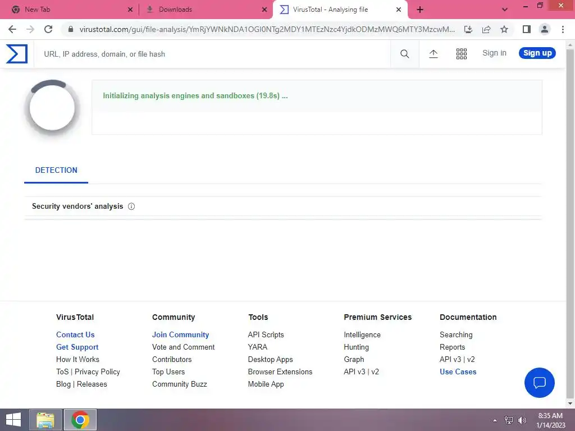Click the Sign in link
The image size is (575, 431).
[x=494, y=53]
